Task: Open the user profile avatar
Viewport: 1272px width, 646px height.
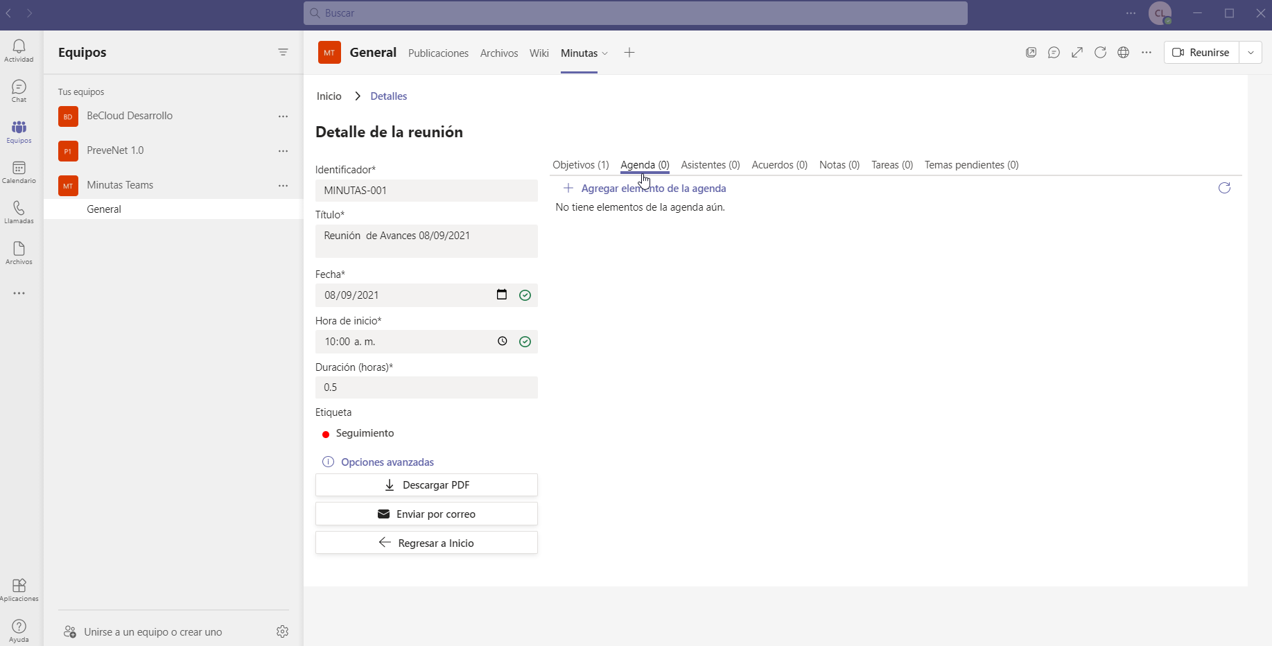Action: coord(1160,13)
